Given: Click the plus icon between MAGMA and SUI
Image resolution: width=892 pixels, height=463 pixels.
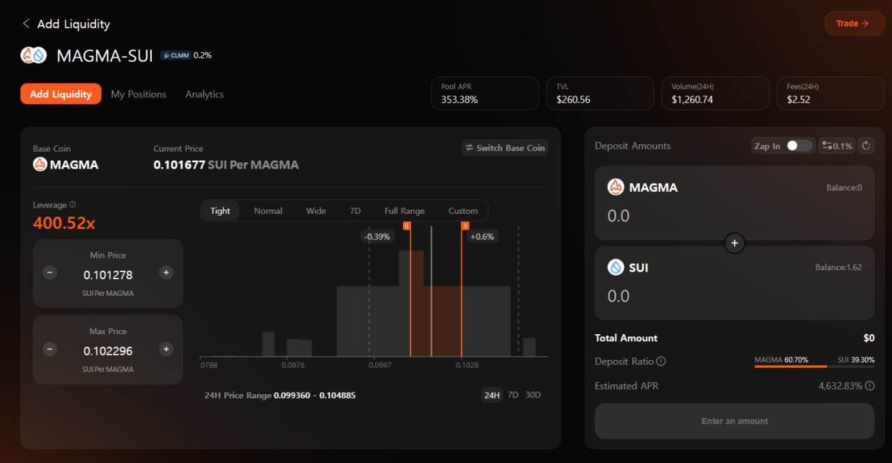Looking at the screenshot, I should pos(735,243).
